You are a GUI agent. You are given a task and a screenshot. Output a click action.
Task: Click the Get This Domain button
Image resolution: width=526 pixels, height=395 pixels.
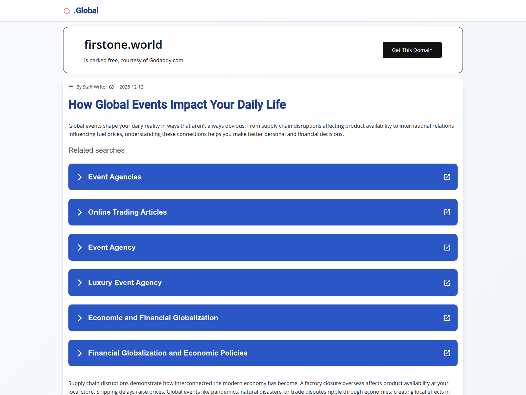pyautogui.click(x=412, y=50)
